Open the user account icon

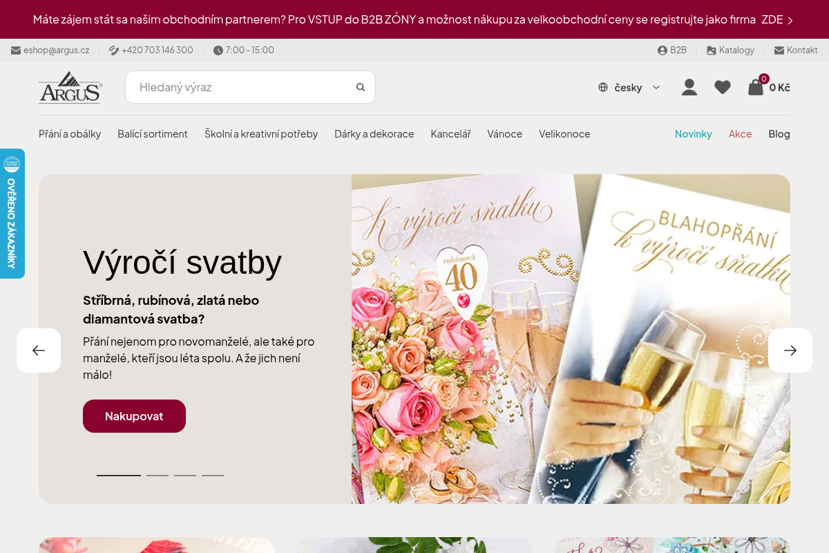(689, 87)
